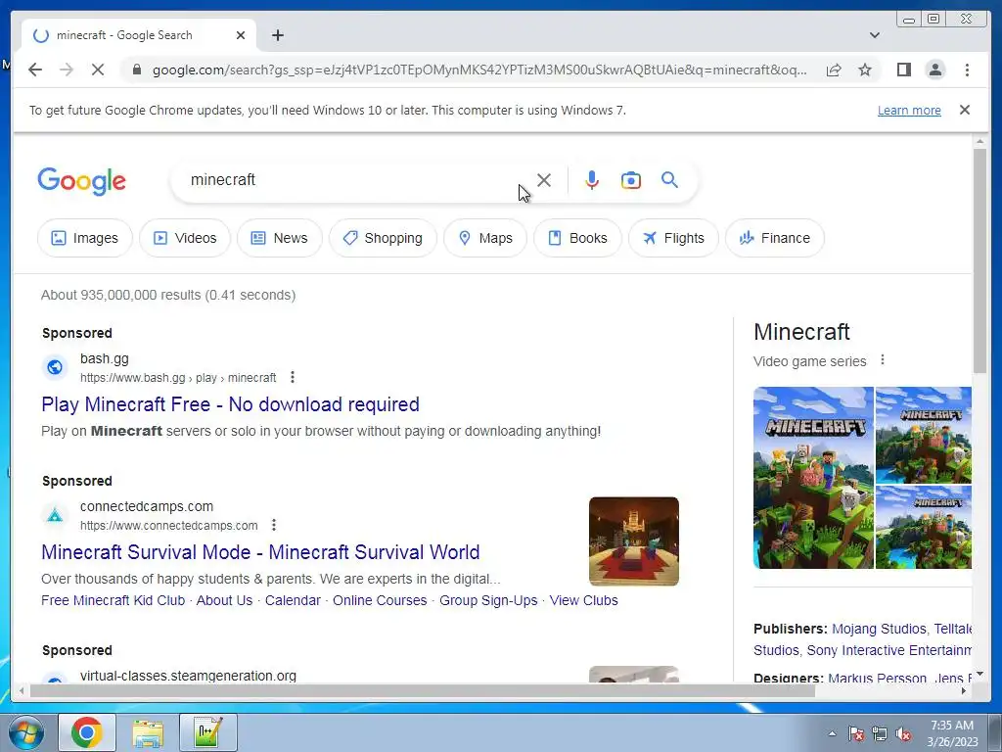Click muted volume tray icon
Screen dimensions: 1002x752
(903, 734)
